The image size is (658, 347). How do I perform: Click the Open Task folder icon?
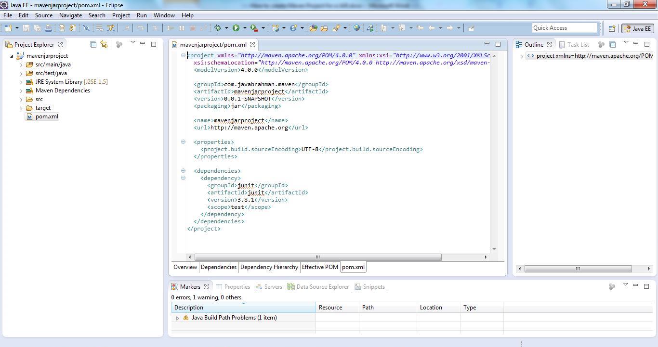coord(324,28)
